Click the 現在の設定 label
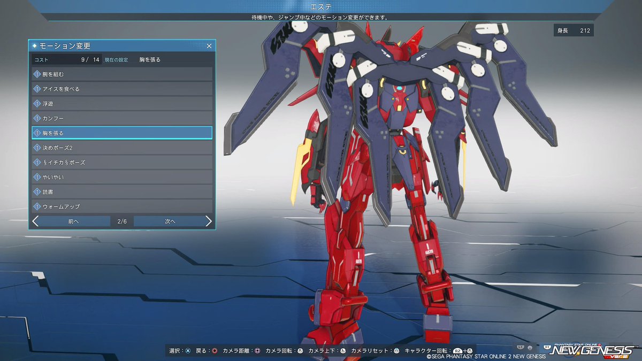This screenshot has width=642, height=361. pyautogui.click(x=116, y=60)
